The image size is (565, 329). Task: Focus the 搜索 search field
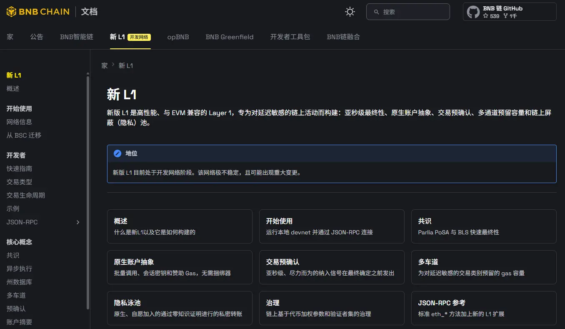[x=408, y=12]
